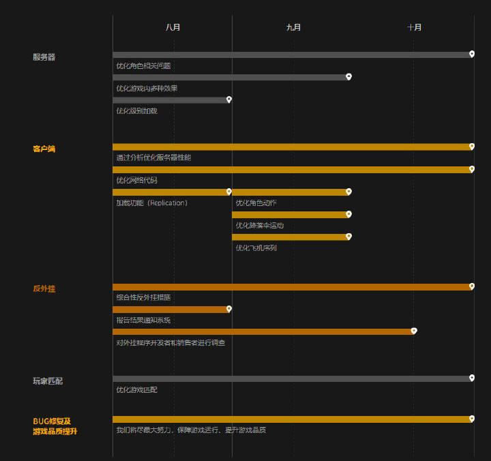Click the pin ending the 优化角色相关问题 bar
Image resolution: width=491 pixels, height=461 pixels.
(x=472, y=54)
